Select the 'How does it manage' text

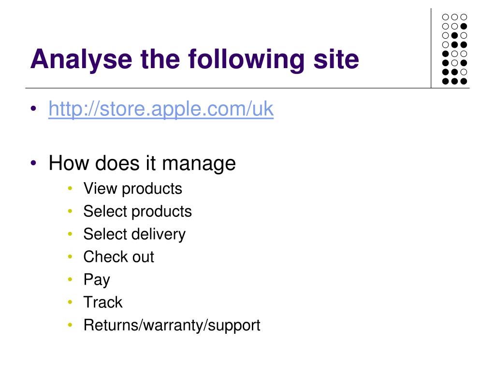pyautogui.click(x=142, y=163)
